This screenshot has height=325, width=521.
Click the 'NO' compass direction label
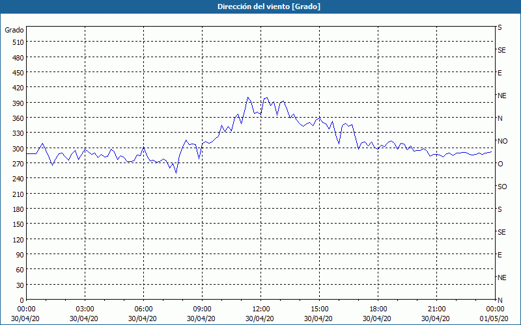click(x=502, y=141)
